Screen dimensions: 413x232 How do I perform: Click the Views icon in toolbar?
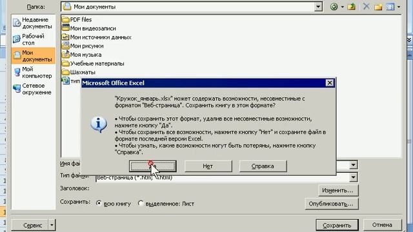tap(390, 7)
